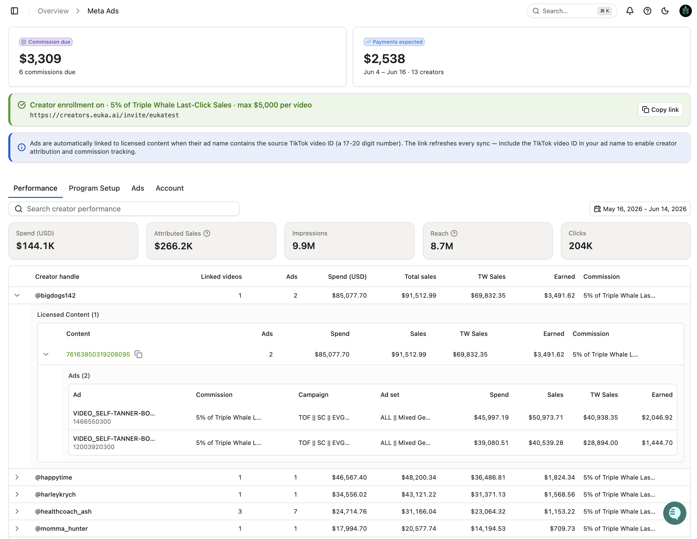
Task: Open the notifications bell
Action: (x=629, y=11)
